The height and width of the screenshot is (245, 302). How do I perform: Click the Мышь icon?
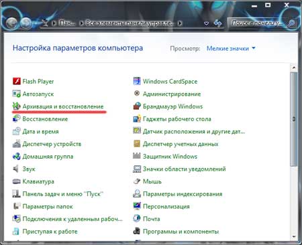(x=137, y=181)
